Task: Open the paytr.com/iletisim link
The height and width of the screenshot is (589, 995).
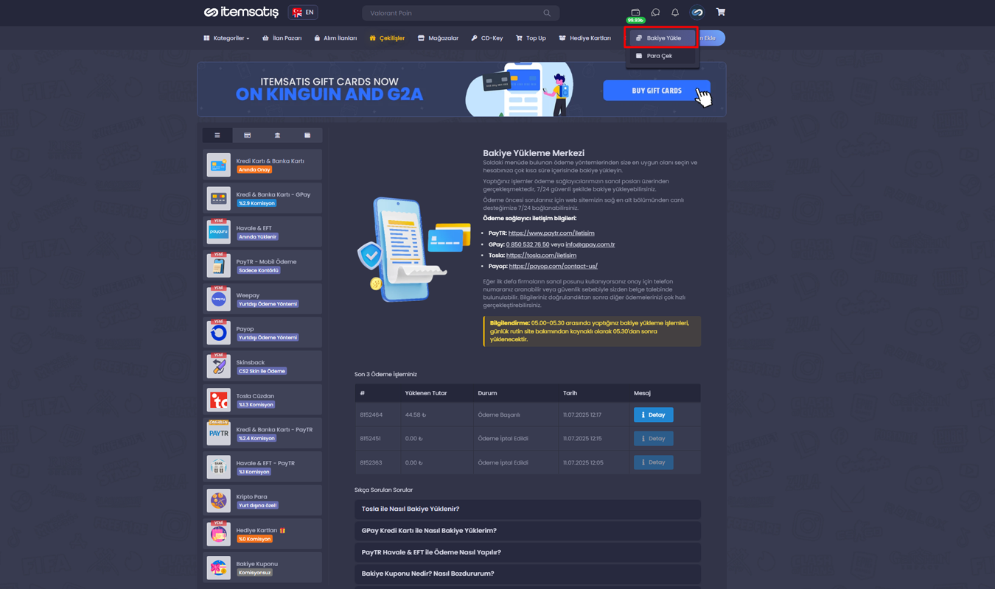Action: point(551,233)
